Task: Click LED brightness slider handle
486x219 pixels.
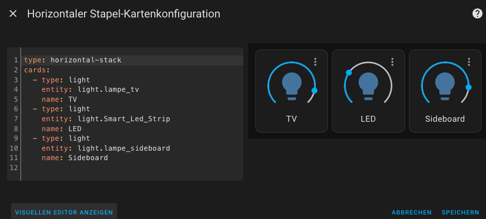Action: click(349, 73)
